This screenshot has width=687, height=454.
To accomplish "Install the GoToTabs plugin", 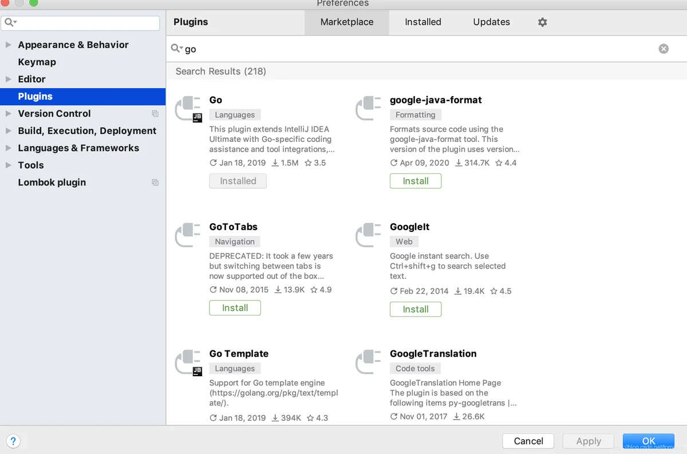I will click(x=235, y=308).
